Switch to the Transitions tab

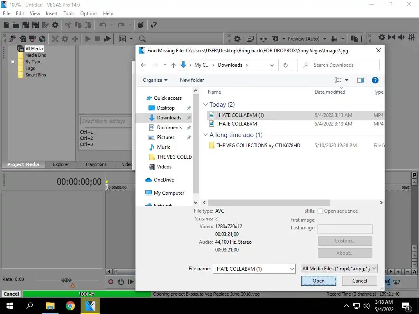point(96,164)
